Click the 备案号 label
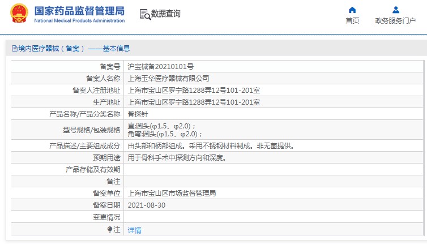This screenshot has width=427, height=245. click(x=110, y=66)
